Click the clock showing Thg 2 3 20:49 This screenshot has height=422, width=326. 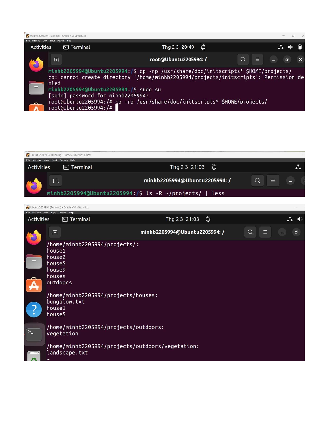tap(178, 47)
